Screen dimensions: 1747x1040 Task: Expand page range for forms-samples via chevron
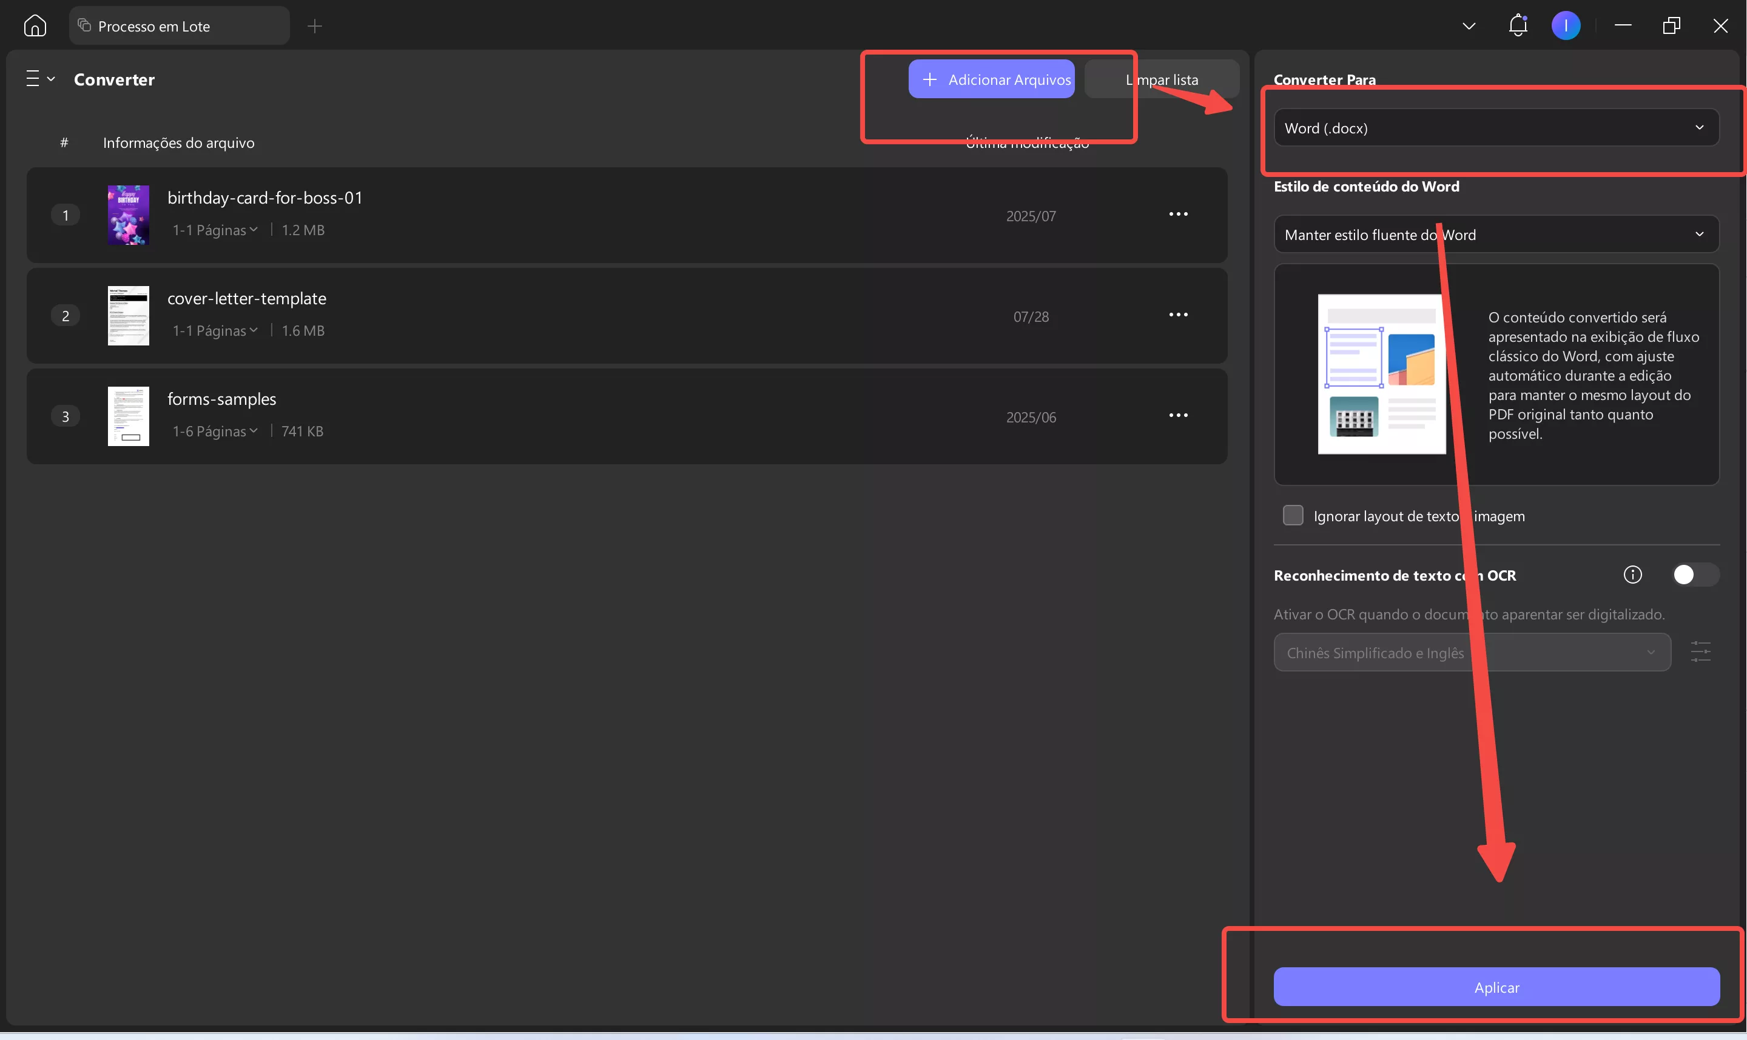coord(254,432)
